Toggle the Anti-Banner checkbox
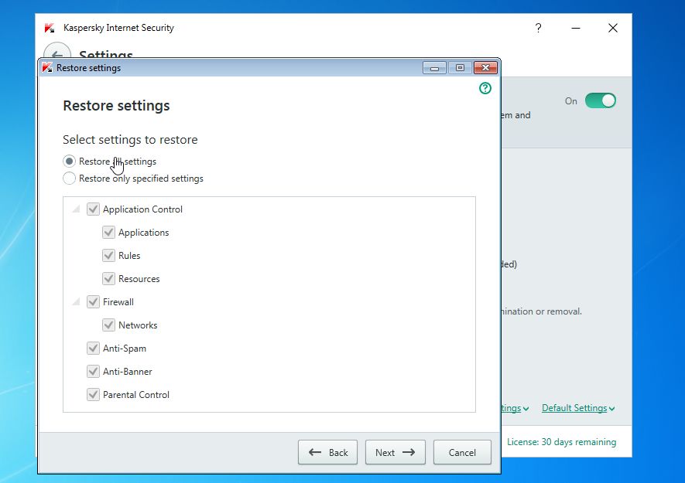This screenshot has height=483, width=685. click(93, 371)
